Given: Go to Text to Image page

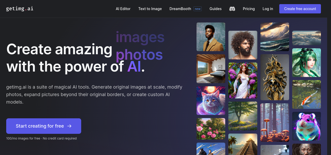Looking at the screenshot, I should (x=150, y=9).
